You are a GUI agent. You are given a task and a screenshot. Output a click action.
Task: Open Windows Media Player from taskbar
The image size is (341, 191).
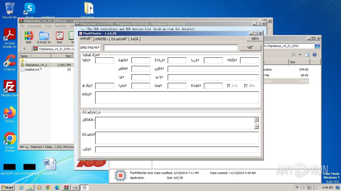tap(39, 188)
